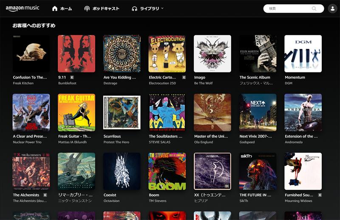Open SikTh The Future album cover
The width and height of the screenshot is (340, 220).
258,171
